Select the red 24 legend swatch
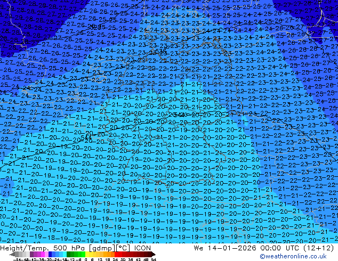Image resolution: width=338 pixels, height=261 pixels. tap(116, 254)
